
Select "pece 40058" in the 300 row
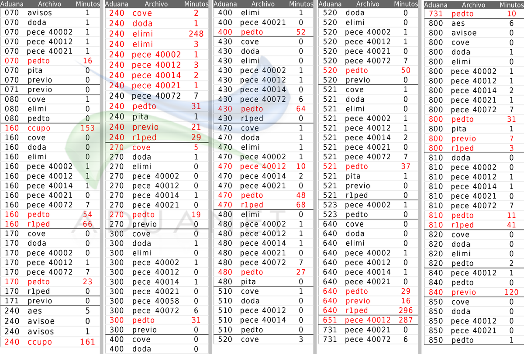tap(155, 301)
